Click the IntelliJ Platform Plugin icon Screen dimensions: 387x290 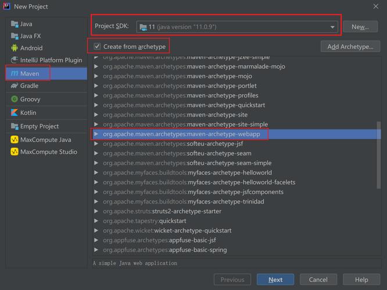coord(15,60)
